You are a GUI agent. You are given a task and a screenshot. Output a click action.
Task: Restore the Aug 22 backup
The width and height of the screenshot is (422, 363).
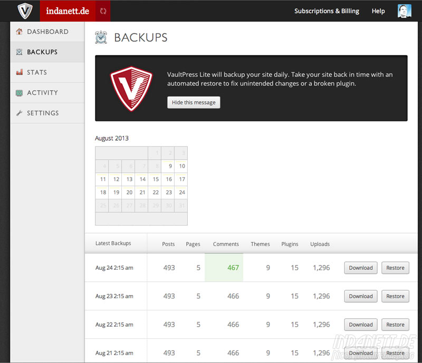click(x=395, y=325)
